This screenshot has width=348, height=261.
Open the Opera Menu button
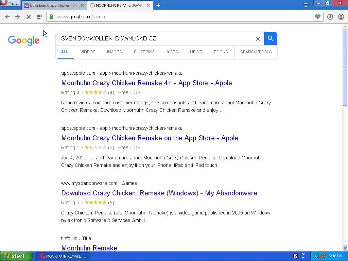tap(10, 3)
